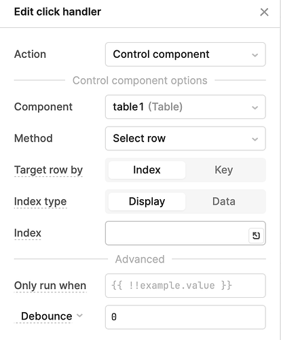Viewport: 281px width, 340px height.
Task: Switch Index type to Display
Action: point(147,201)
